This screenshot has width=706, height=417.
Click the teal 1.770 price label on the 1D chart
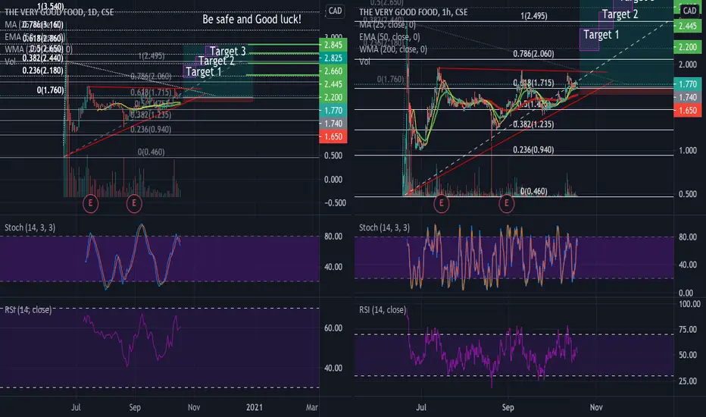click(333, 110)
